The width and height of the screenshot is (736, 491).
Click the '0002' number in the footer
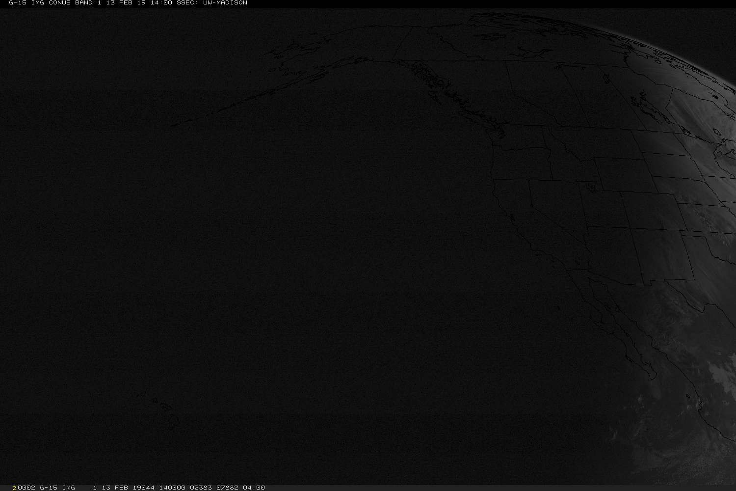click(x=26, y=488)
